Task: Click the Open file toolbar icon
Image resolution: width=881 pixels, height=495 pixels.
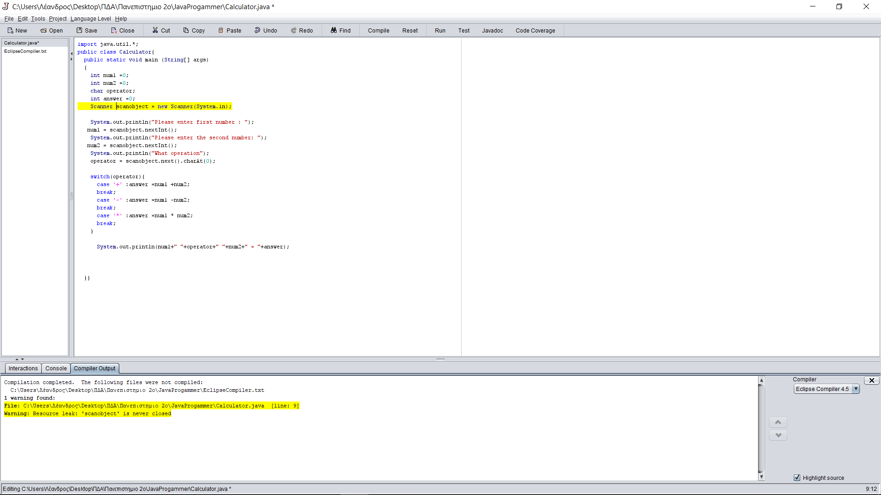Action: point(44,31)
